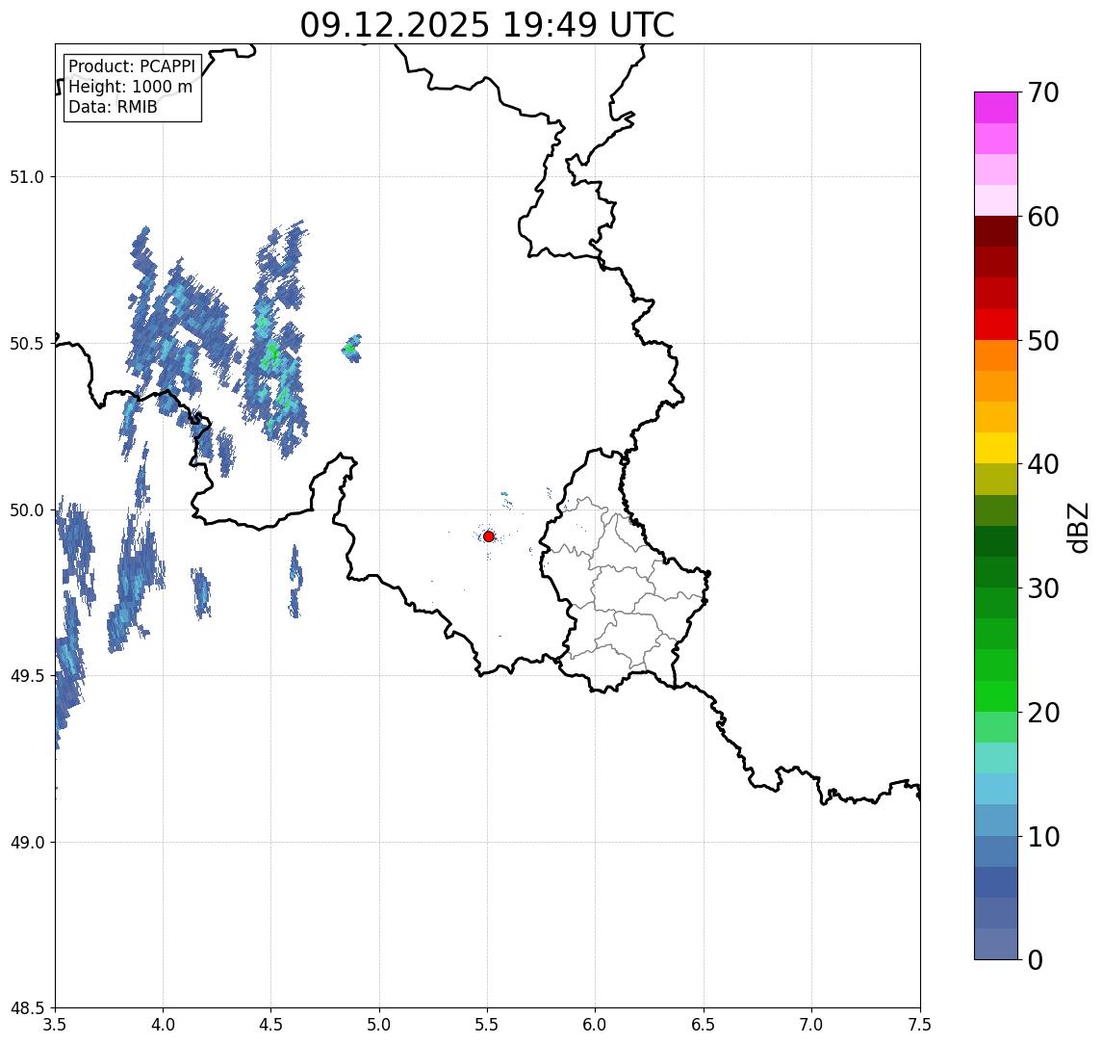Click the 49.5 latitude axis label
The width and height of the screenshot is (1102, 1044).
(x=27, y=676)
